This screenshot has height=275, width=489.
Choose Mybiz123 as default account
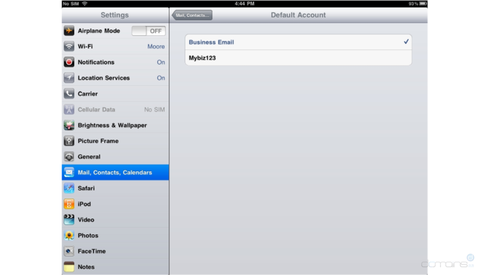click(x=298, y=58)
